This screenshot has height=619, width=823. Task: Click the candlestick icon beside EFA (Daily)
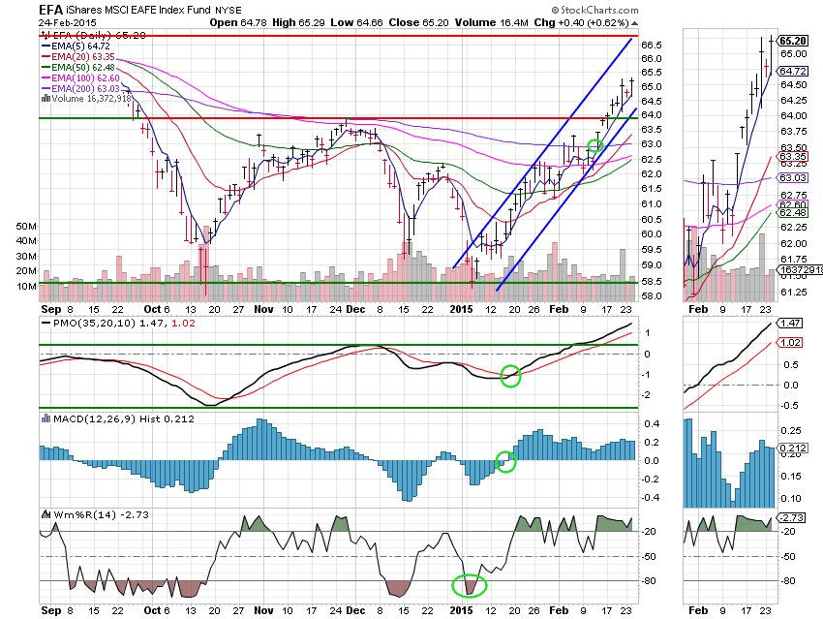[x=46, y=35]
